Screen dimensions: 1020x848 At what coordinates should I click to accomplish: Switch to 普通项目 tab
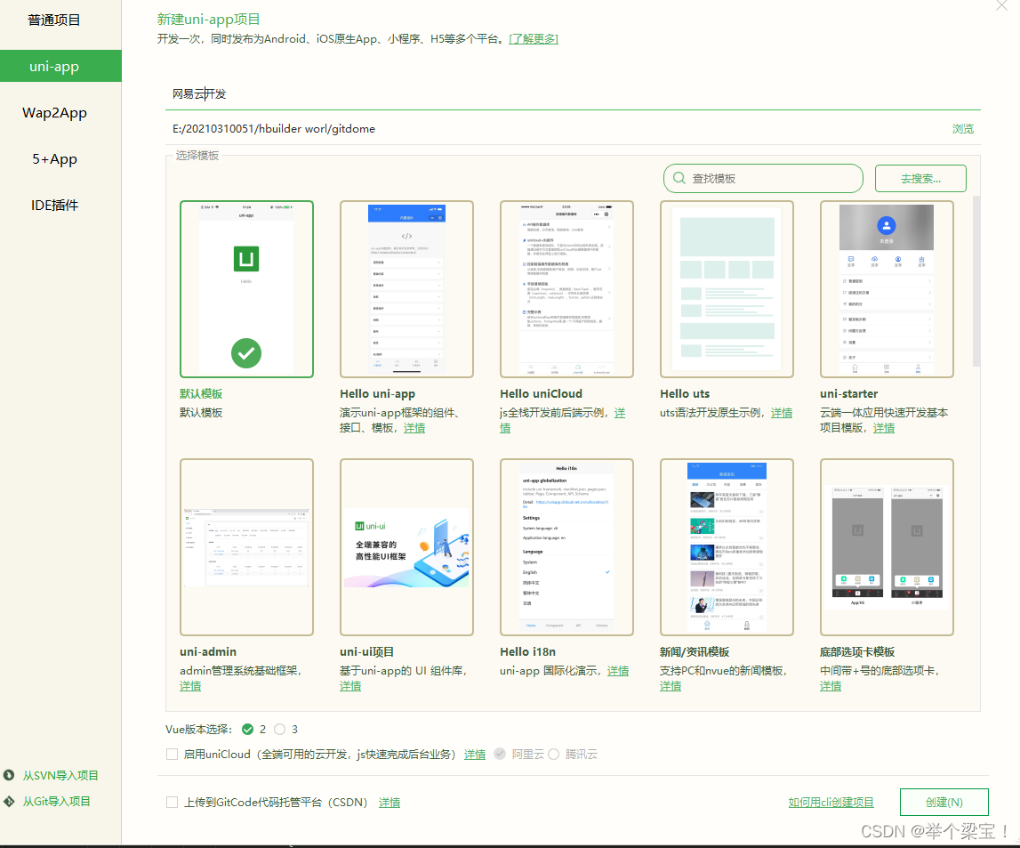point(54,20)
